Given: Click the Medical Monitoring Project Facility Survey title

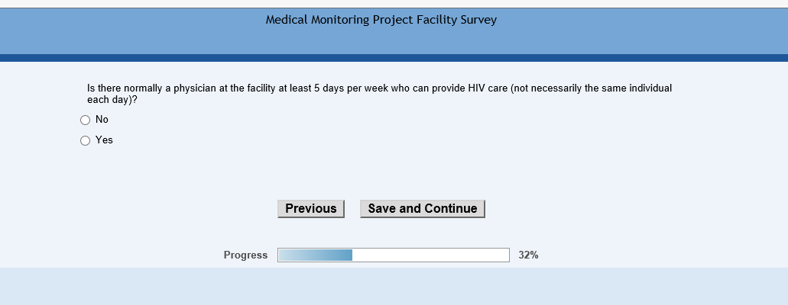Looking at the screenshot, I should pyautogui.click(x=381, y=20).
